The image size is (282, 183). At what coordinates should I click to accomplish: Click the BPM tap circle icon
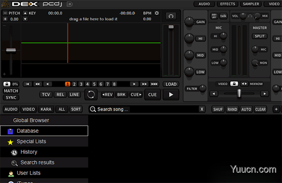pos(157,13)
